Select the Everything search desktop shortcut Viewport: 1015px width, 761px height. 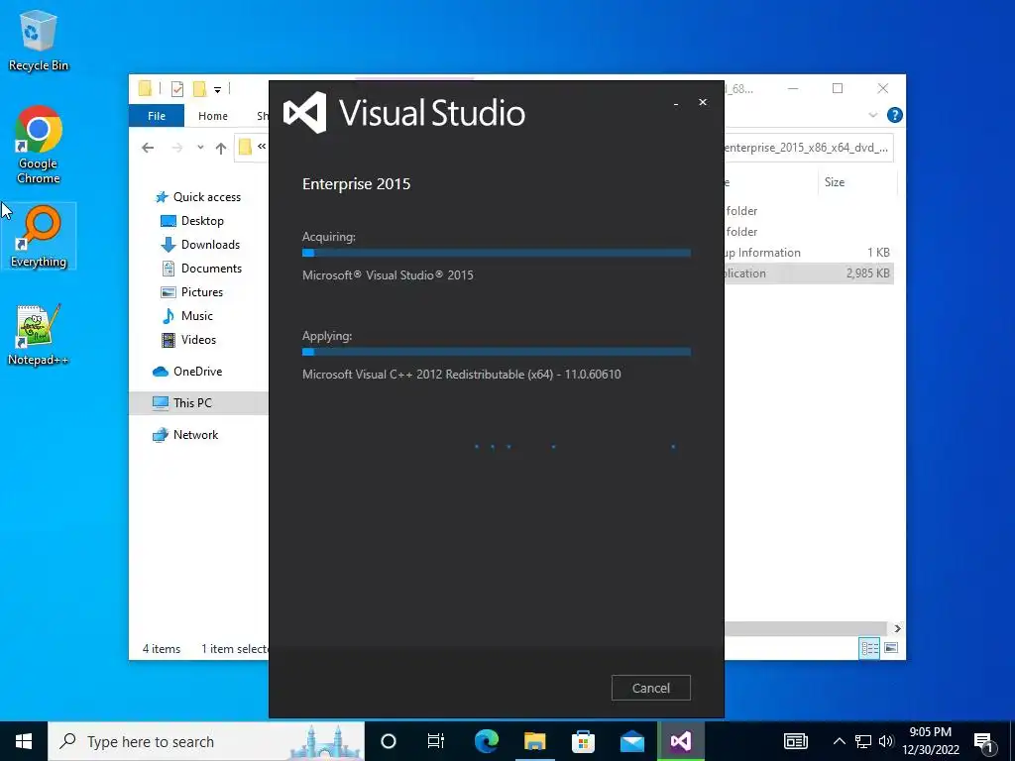click(39, 237)
